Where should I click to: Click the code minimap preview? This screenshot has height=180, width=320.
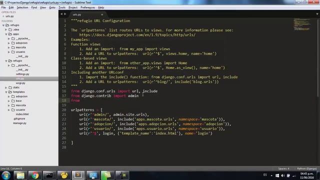[302, 24]
